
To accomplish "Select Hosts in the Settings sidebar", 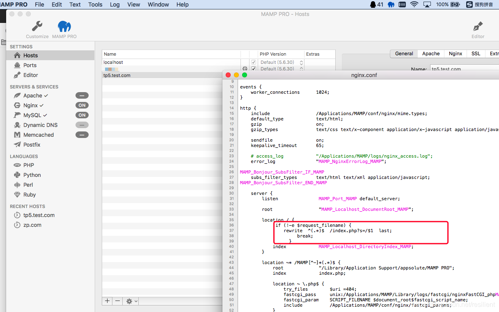I will (50, 55).
